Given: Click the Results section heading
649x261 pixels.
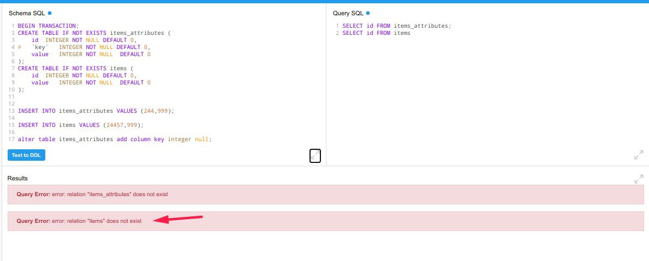Looking at the screenshot, I should [x=17, y=178].
